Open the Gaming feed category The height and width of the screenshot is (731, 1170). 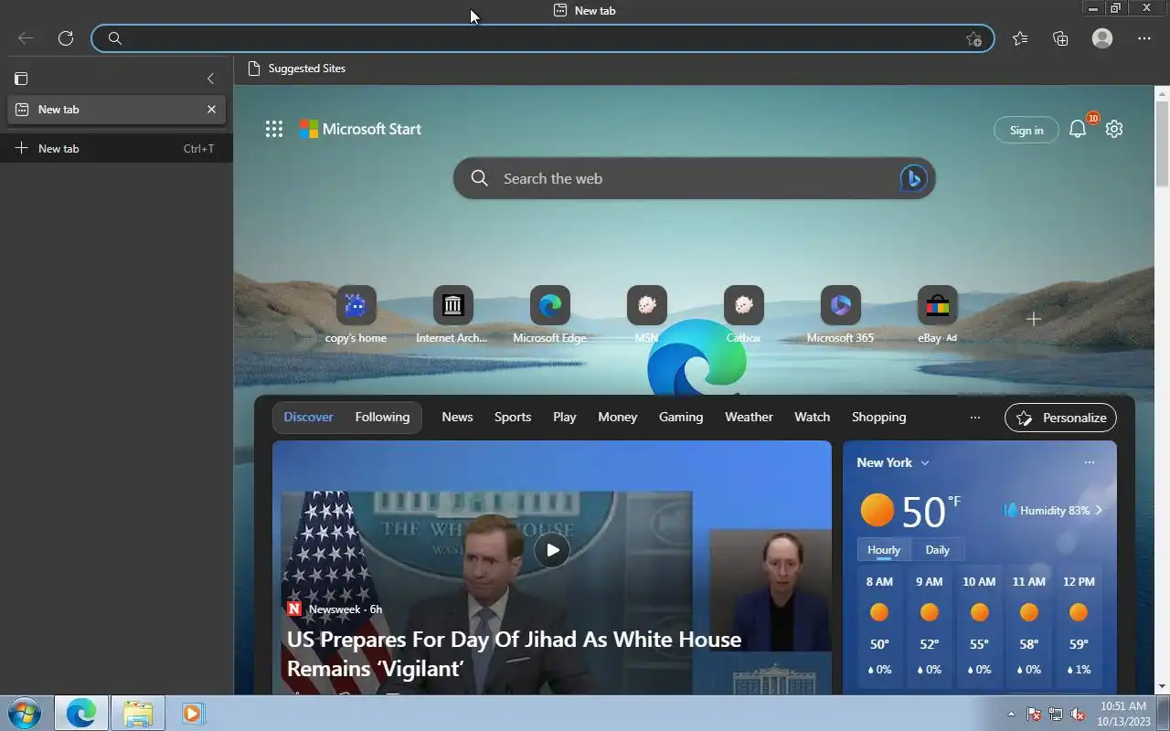click(681, 417)
